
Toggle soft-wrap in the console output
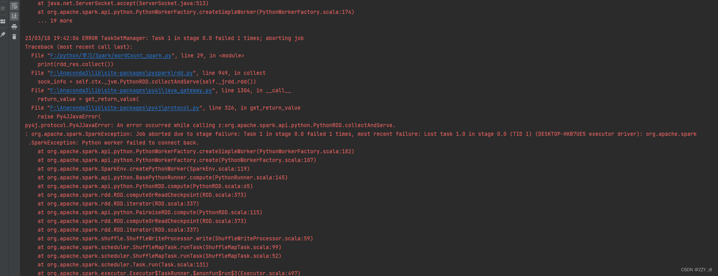click(x=14, y=6)
